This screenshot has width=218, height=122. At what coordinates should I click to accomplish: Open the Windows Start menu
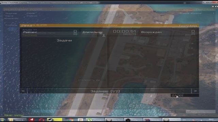coord(3,120)
